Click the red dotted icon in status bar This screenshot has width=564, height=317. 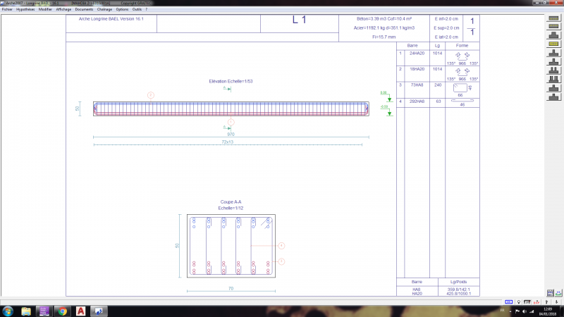[537, 302]
